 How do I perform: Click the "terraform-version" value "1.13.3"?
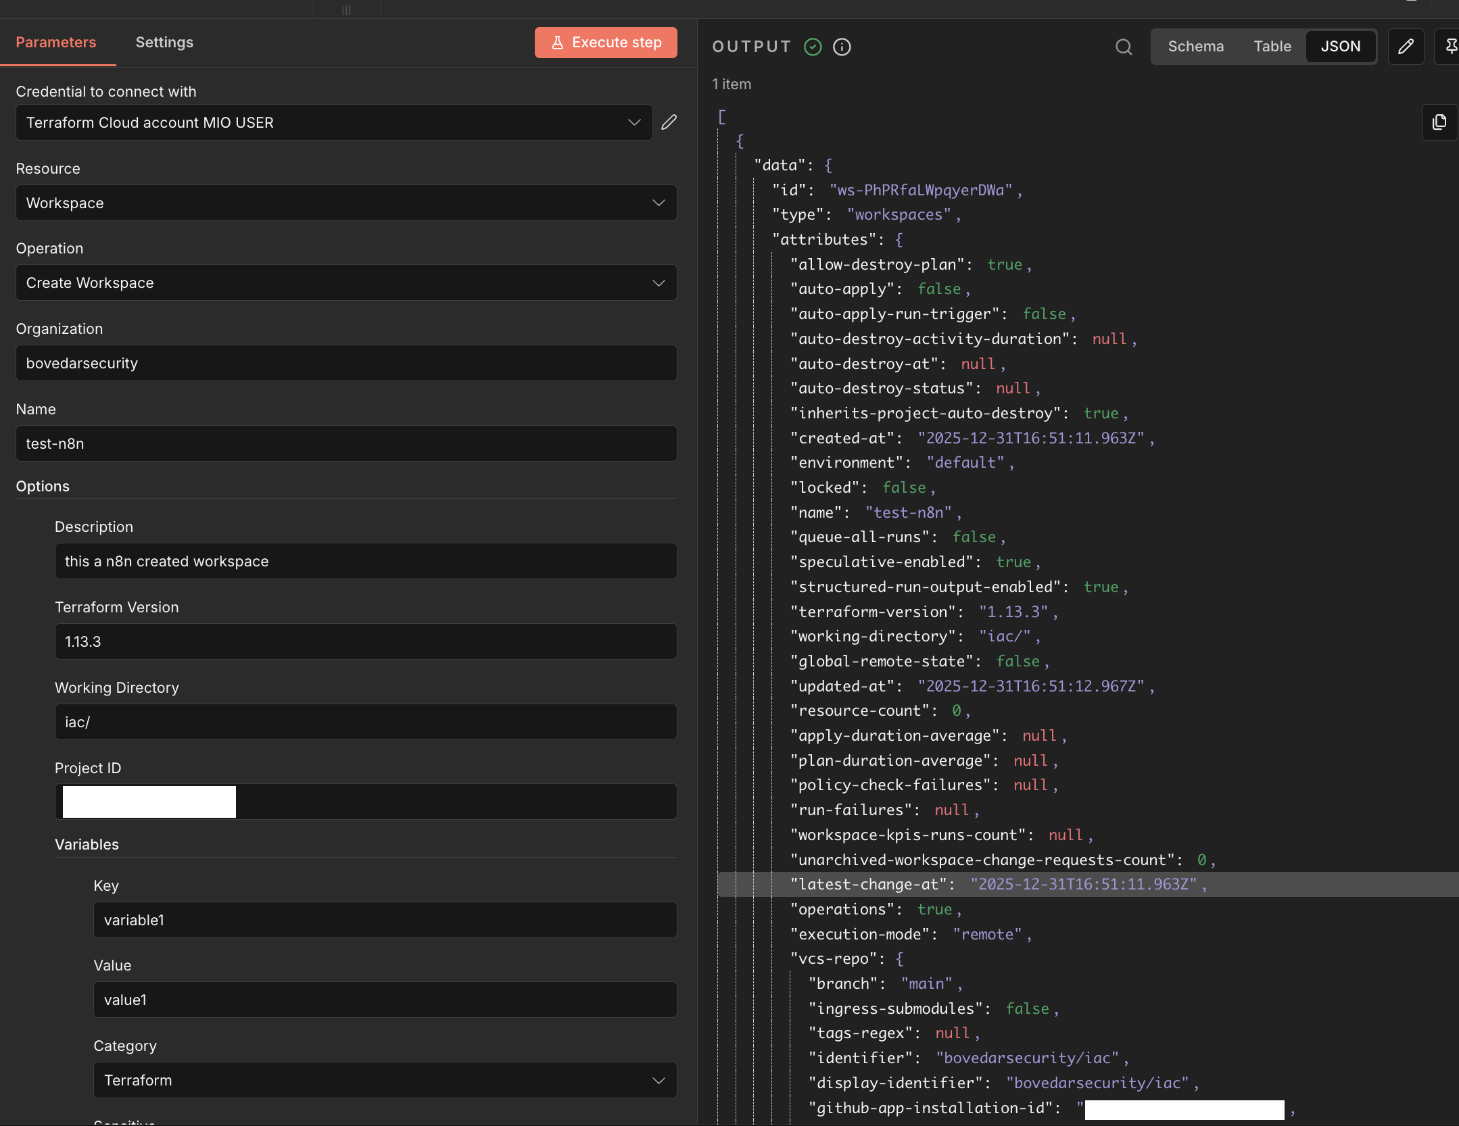(1013, 612)
